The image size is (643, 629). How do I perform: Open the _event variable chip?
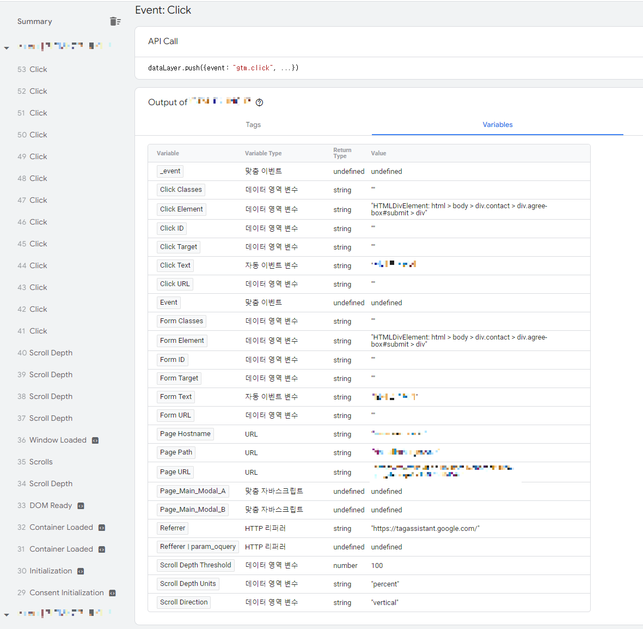(170, 171)
